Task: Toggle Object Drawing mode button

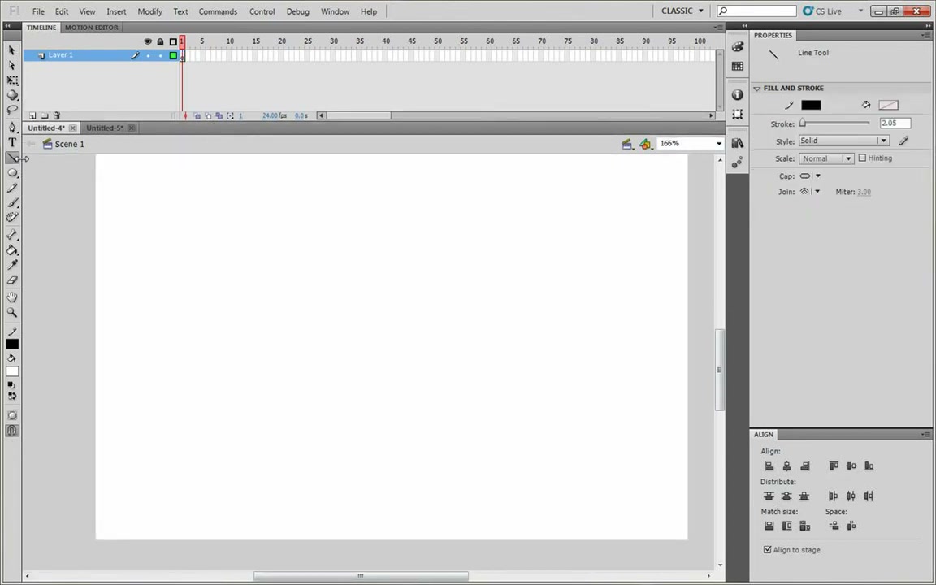Action: 12,415
